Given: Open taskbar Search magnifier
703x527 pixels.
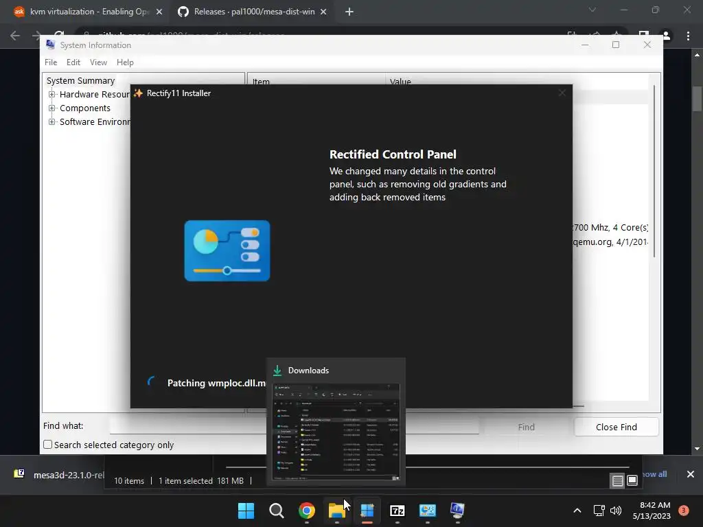Looking at the screenshot, I should [276, 511].
